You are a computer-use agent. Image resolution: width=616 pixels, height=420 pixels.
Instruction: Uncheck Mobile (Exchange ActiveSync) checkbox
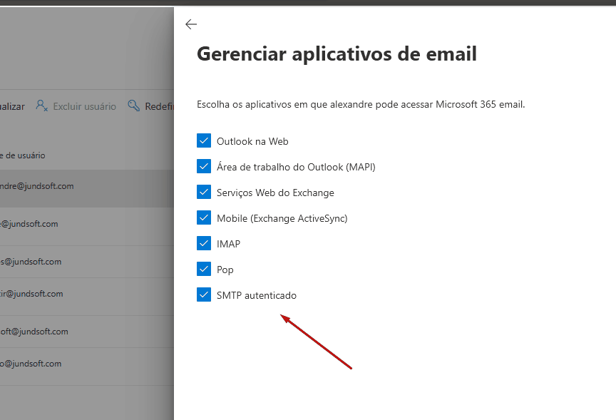(x=204, y=217)
